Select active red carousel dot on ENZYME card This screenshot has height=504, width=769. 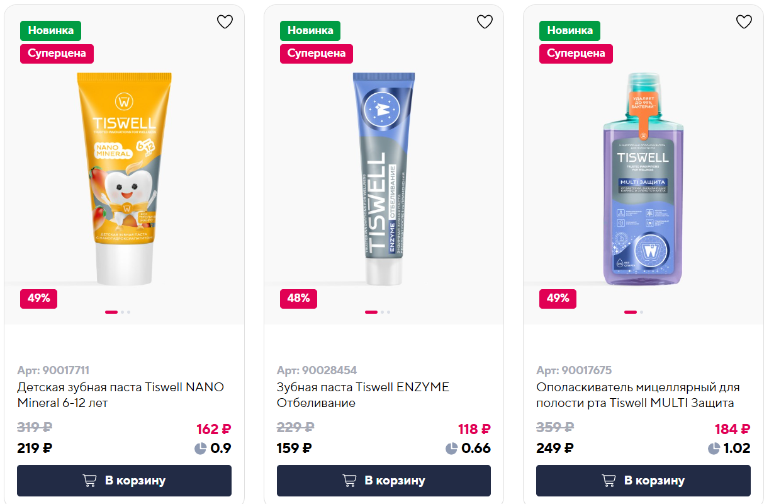tap(371, 312)
